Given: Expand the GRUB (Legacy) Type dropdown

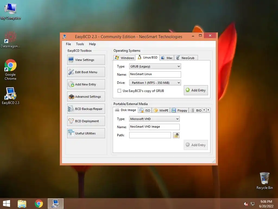Looking at the screenshot, I should [x=155, y=66].
